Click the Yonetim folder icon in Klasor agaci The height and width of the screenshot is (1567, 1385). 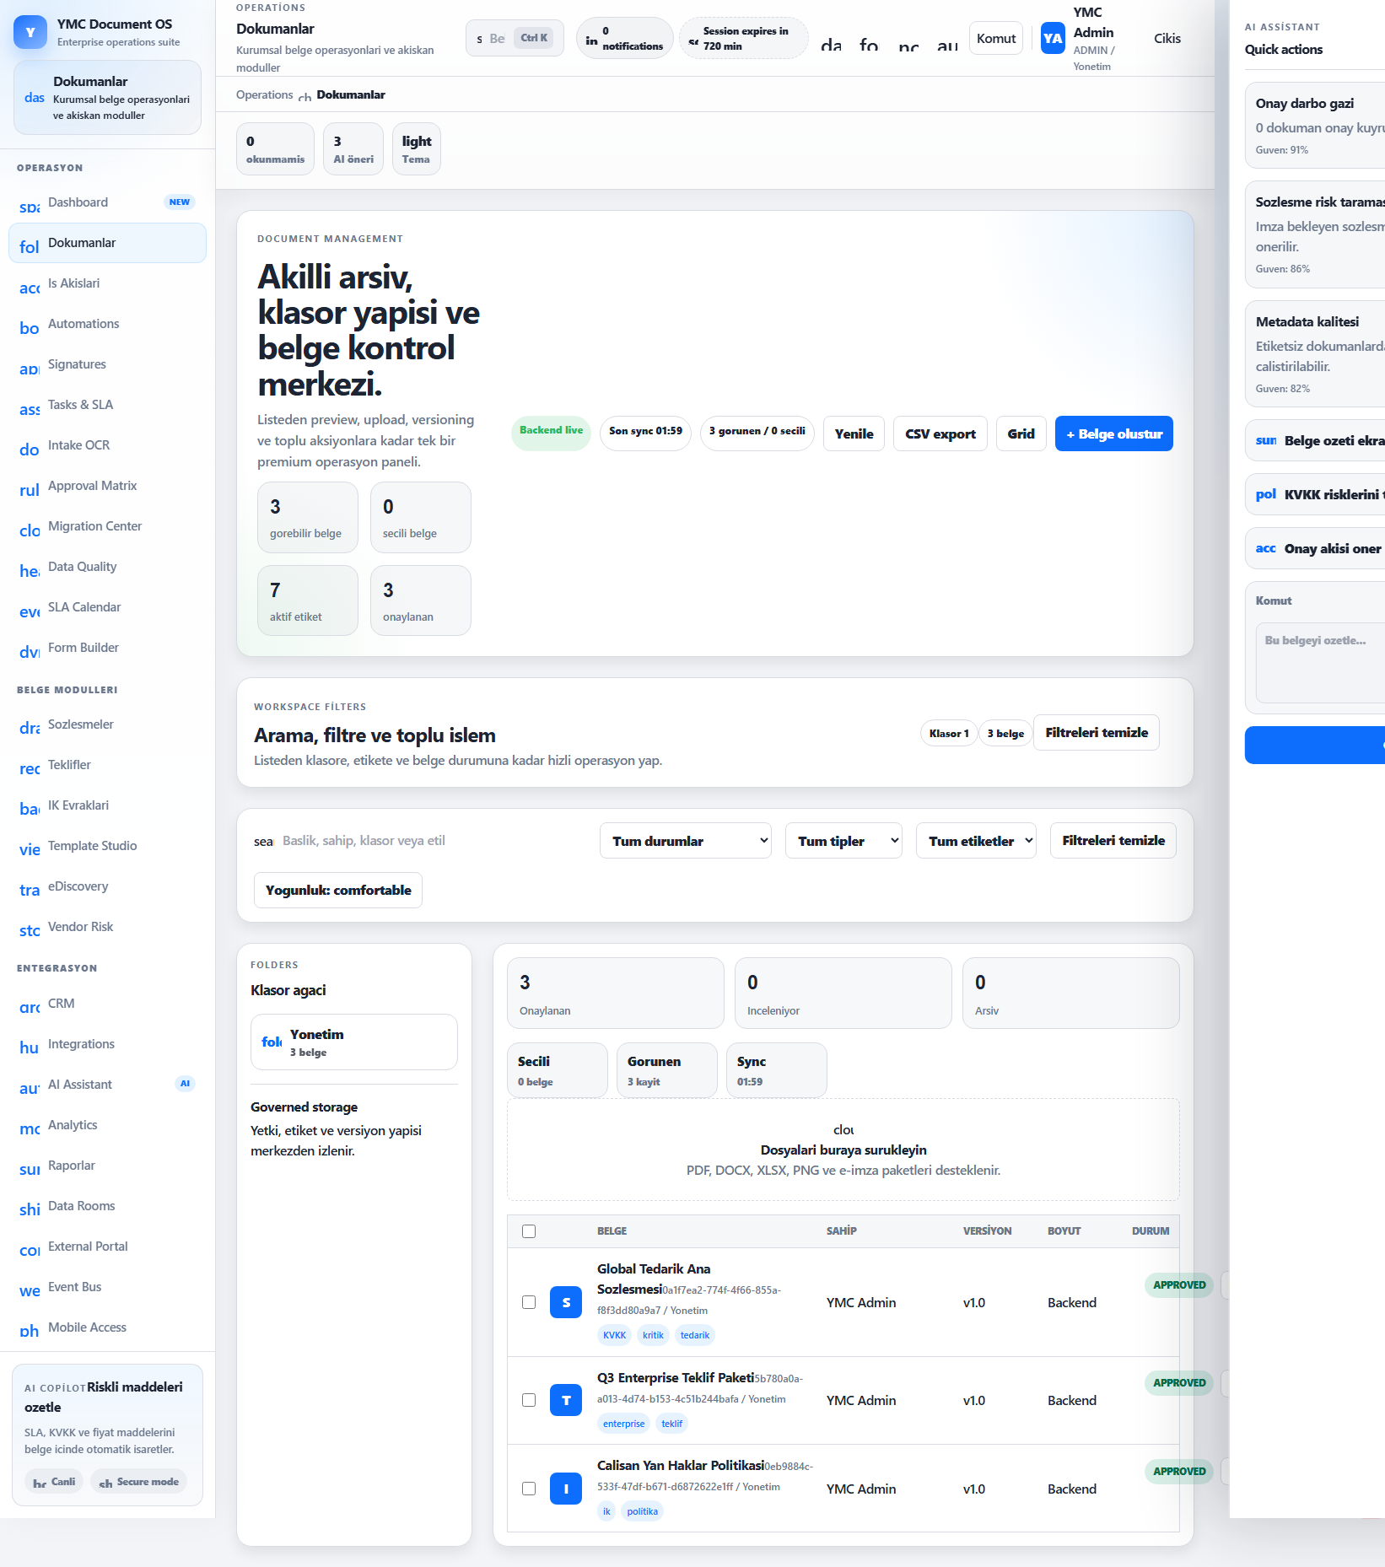[x=272, y=1042]
